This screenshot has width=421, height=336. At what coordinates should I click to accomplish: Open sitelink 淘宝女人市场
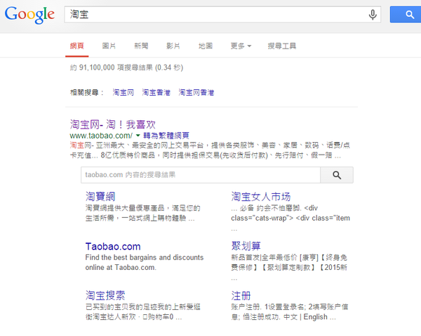(261, 197)
